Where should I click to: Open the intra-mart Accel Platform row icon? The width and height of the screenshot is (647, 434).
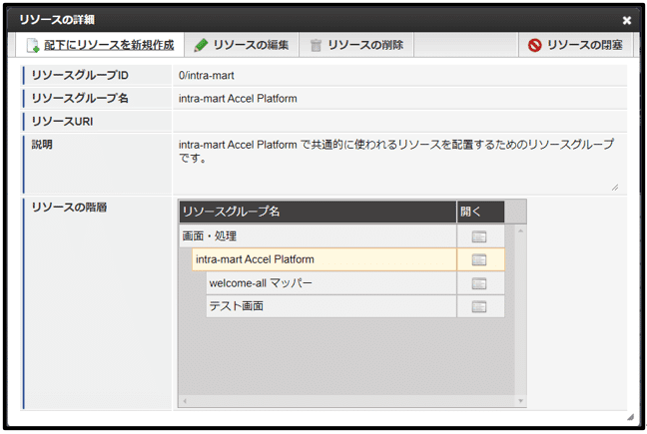click(479, 259)
